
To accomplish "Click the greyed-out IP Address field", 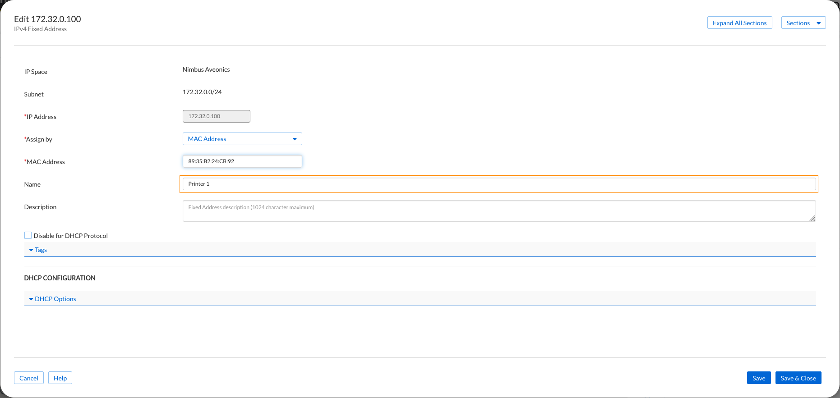I will [216, 116].
